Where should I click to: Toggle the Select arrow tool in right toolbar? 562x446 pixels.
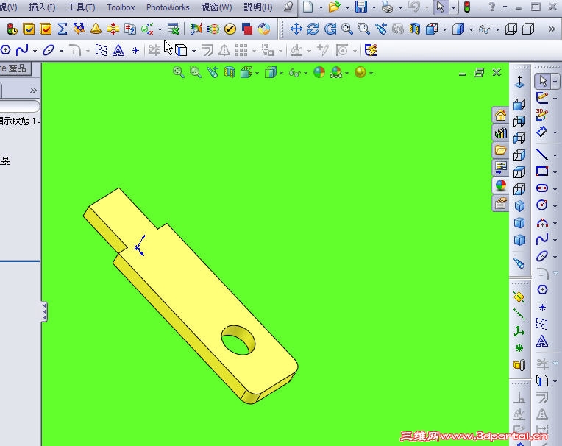click(x=543, y=81)
